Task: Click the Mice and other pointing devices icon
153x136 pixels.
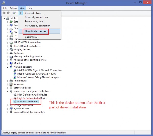Action: click(x=11, y=60)
